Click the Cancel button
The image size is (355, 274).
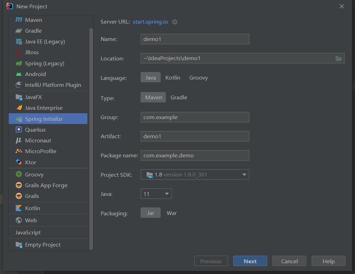(289, 261)
